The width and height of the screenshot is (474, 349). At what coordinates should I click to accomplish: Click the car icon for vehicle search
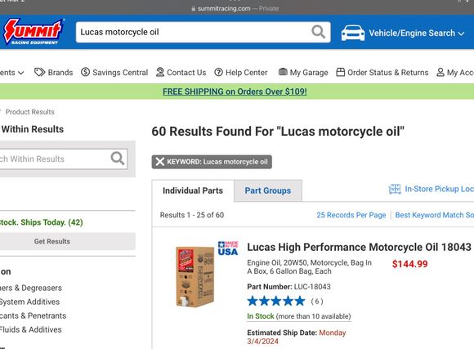click(353, 33)
